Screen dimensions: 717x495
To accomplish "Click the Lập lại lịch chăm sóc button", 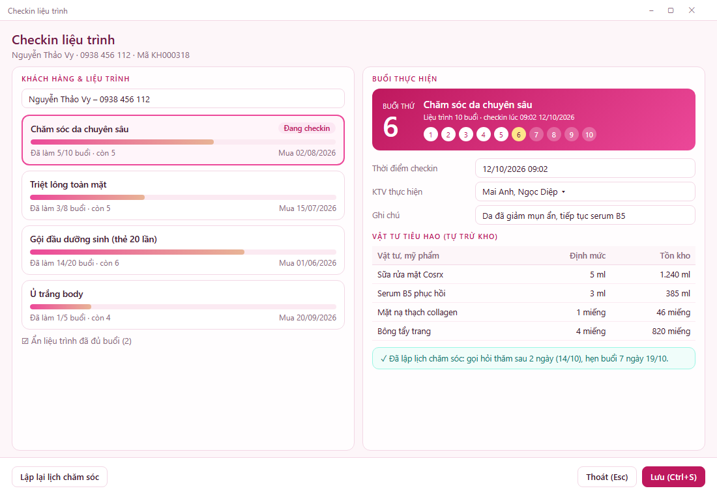I will [59, 477].
